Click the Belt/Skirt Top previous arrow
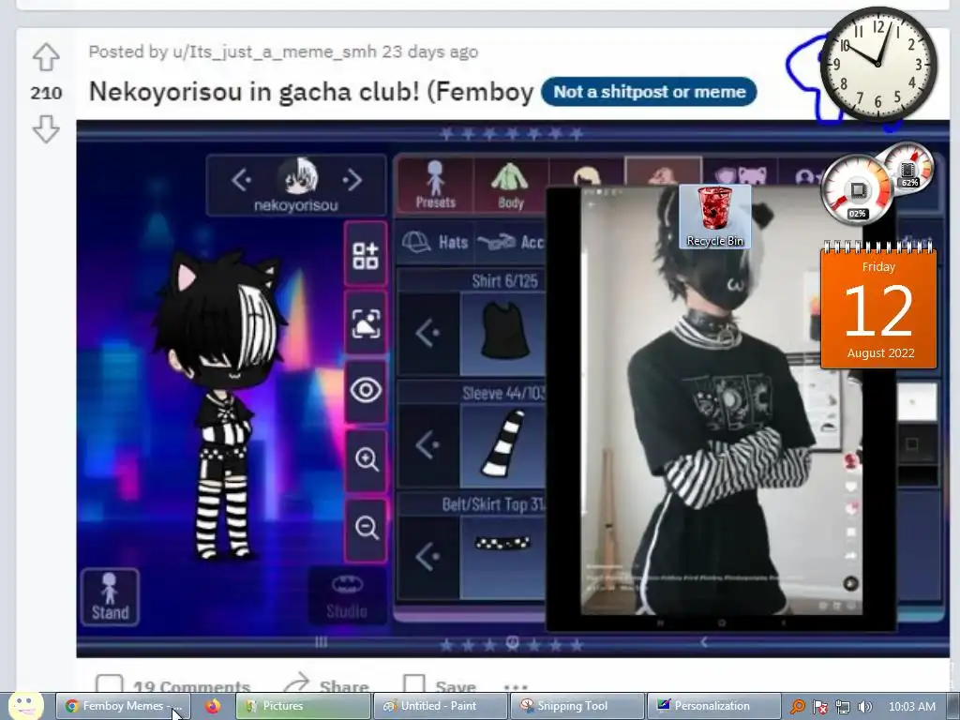 click(427, 557)
